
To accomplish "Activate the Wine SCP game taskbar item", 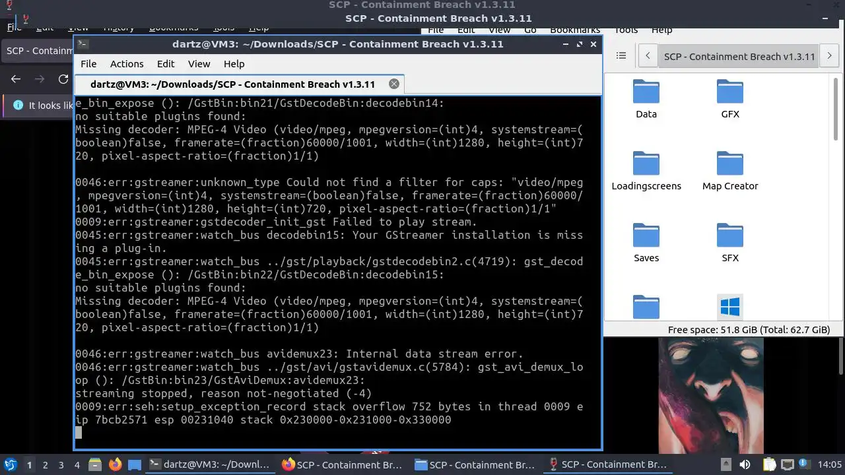I will 607,464.
